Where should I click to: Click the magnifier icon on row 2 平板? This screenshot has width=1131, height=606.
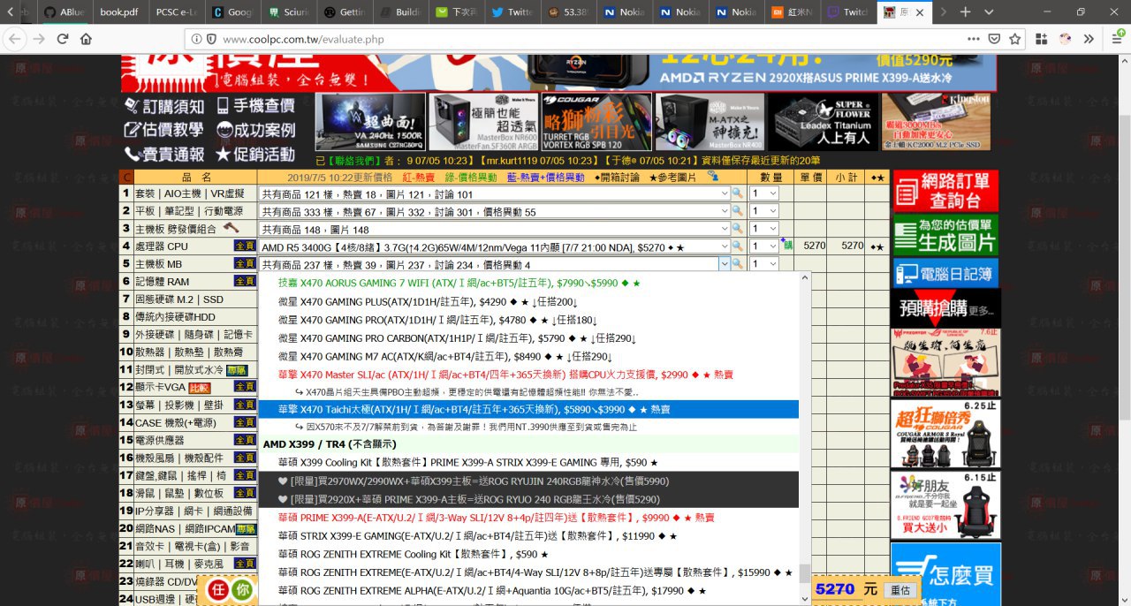[x=737, y=211]
